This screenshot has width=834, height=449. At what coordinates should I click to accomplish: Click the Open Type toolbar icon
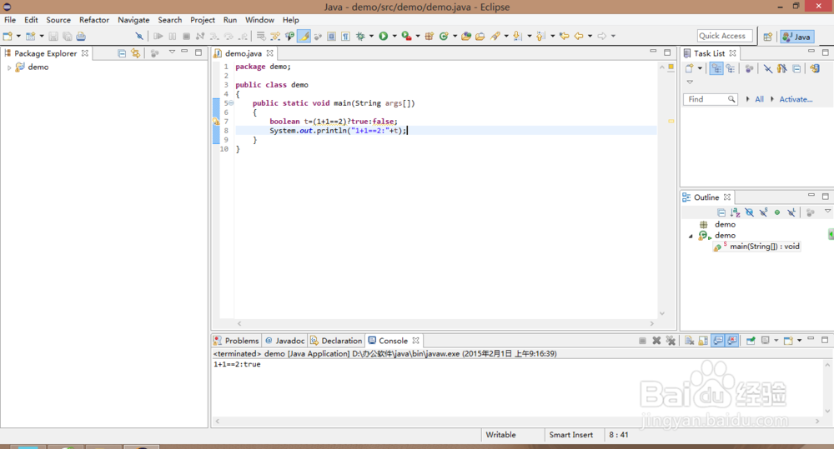(x=466, y=36)
